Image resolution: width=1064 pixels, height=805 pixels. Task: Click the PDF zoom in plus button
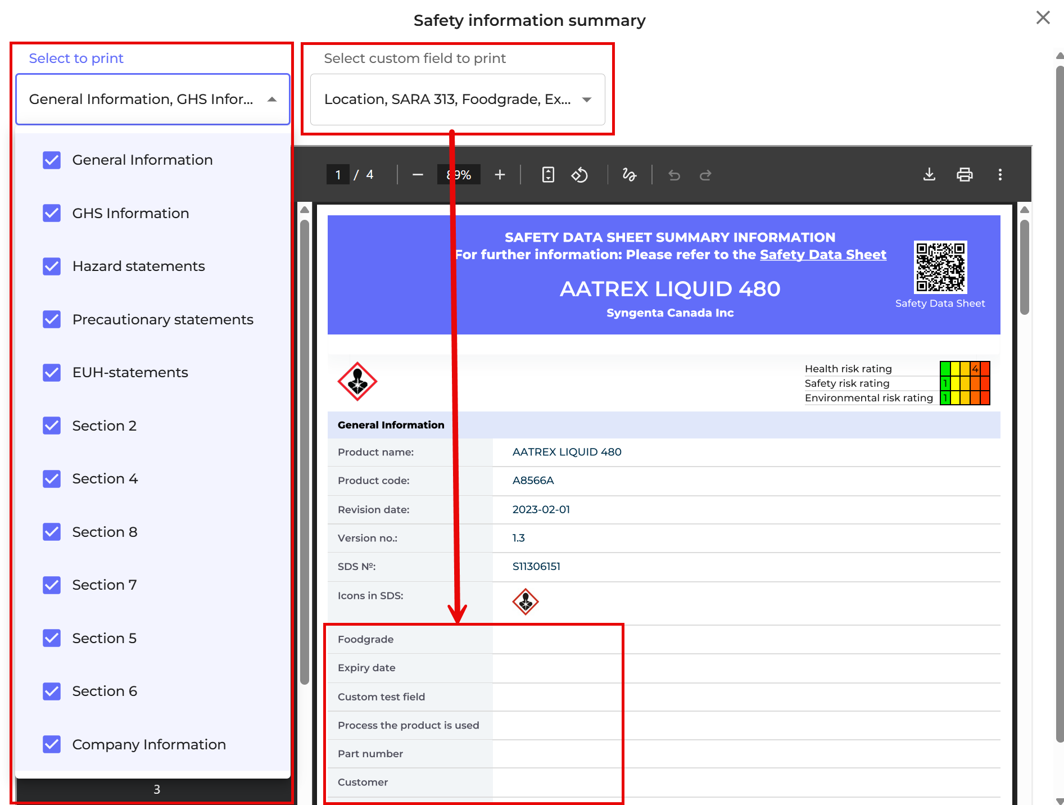(500, 175)
